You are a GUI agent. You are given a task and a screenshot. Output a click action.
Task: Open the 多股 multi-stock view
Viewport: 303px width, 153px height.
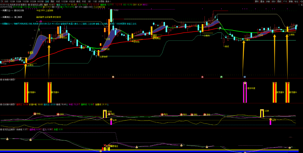[x=268, y=1]
